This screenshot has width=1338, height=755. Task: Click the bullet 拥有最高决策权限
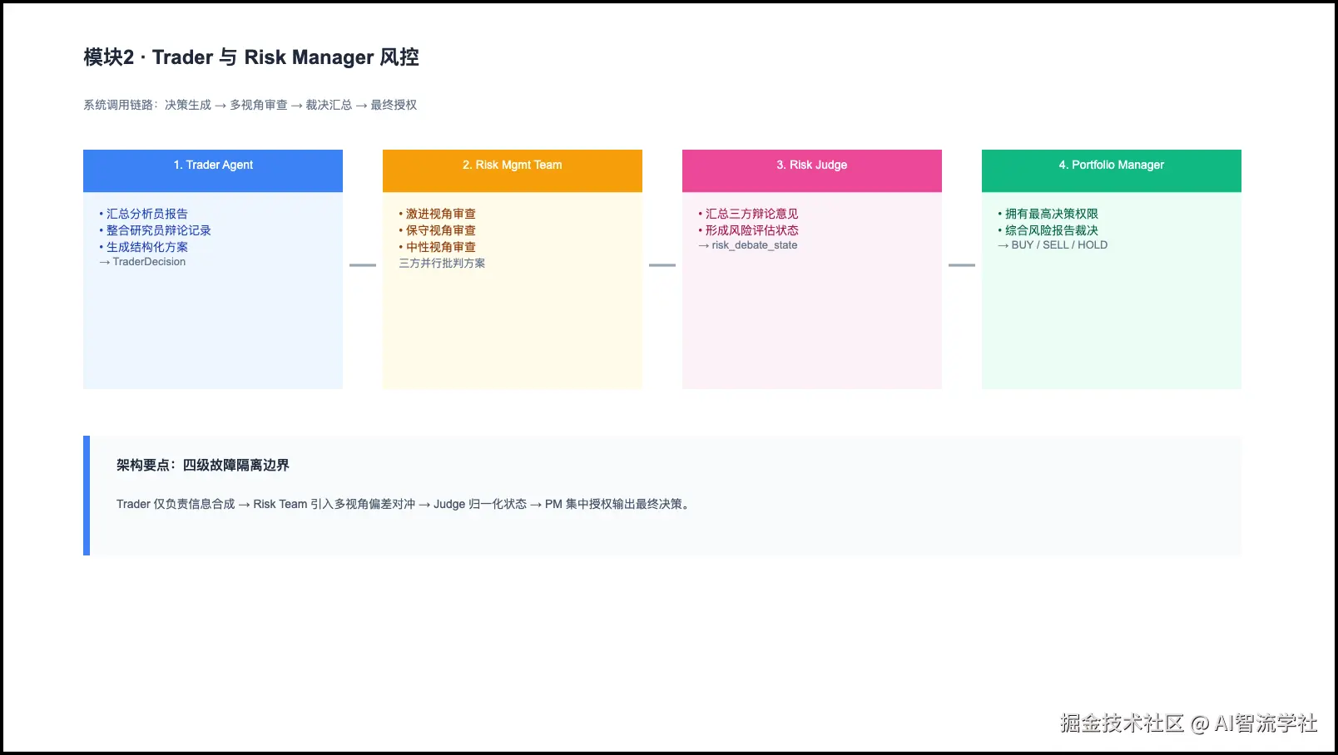1048,214
